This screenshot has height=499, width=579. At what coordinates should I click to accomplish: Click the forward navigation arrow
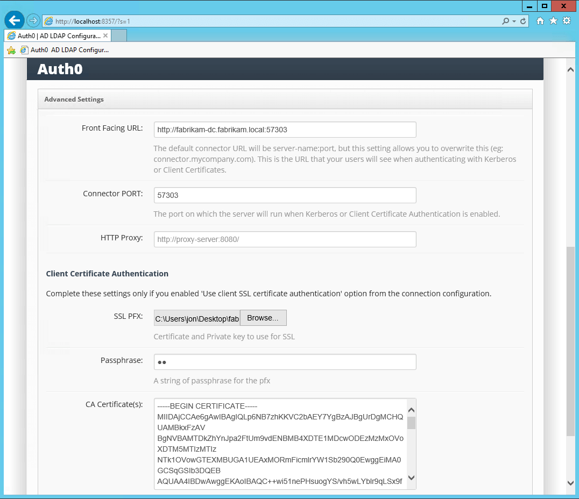pyautogui.click(x=32, y=20)
